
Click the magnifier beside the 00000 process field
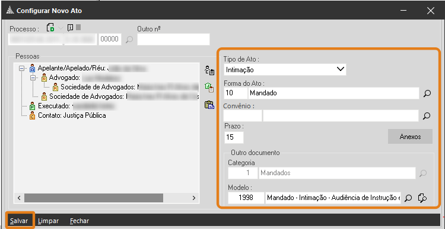129,39
